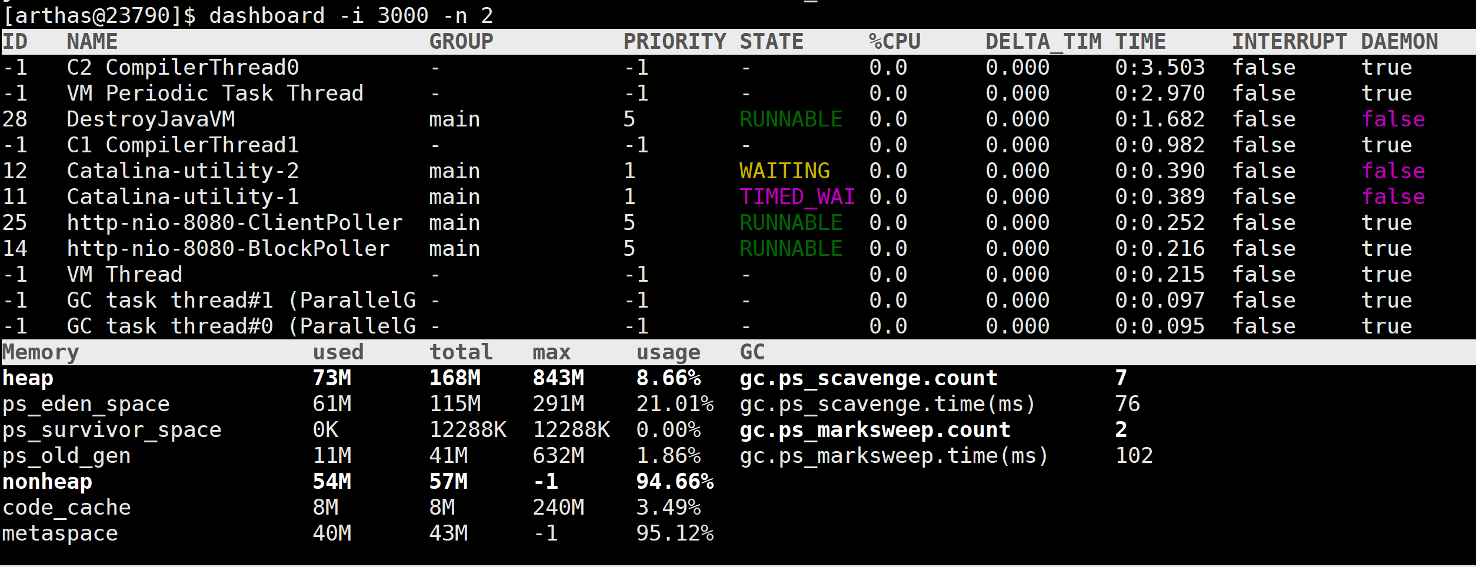Viewport: 1476px width, 567px height.
Task: Click gc.ps_marksweep.time(ms) label
Action: [x=894, y=455]
